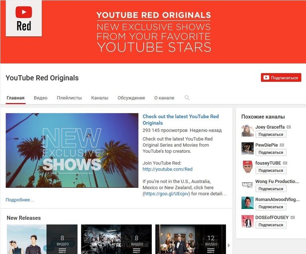This screenshot has height=254, width=306.
Task: Open fouseyTUBE channel name link
Action: (x=268, y=163)
